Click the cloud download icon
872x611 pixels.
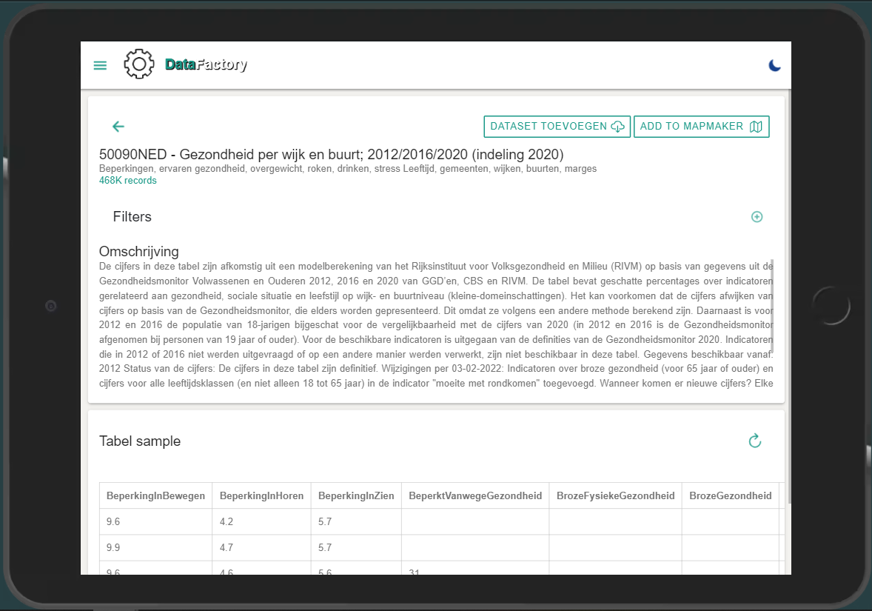click(618, 127)
